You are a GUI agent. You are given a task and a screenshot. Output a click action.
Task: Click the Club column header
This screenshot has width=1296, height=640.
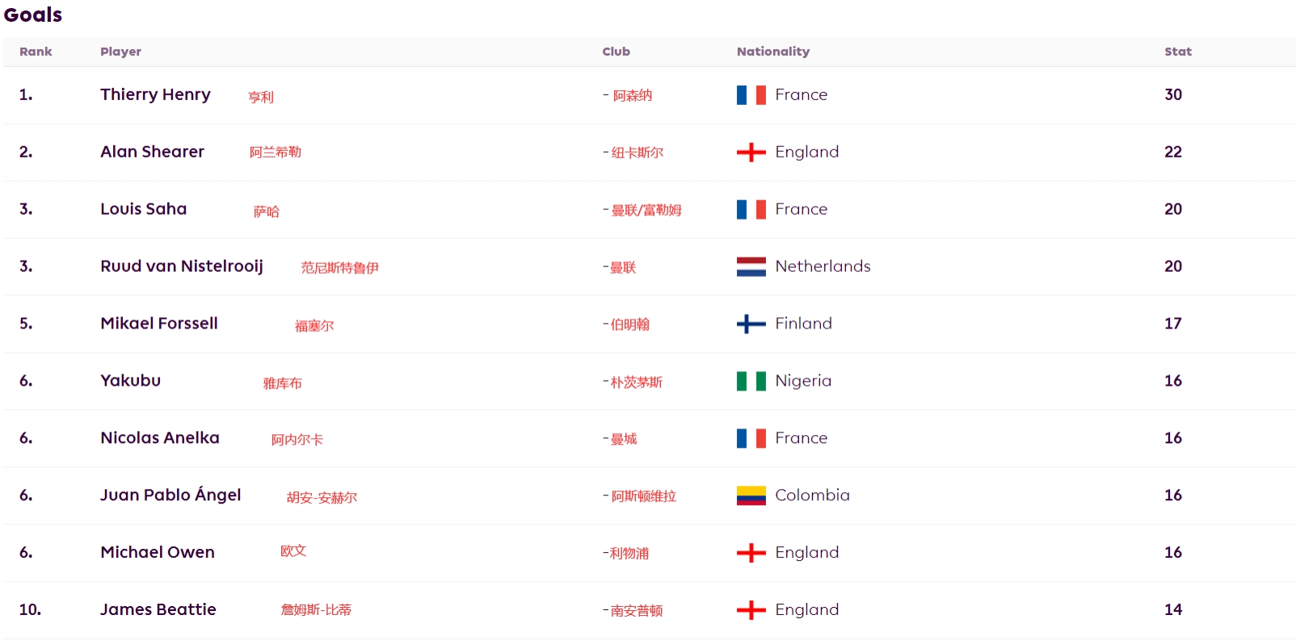click(x=616, y=52)
